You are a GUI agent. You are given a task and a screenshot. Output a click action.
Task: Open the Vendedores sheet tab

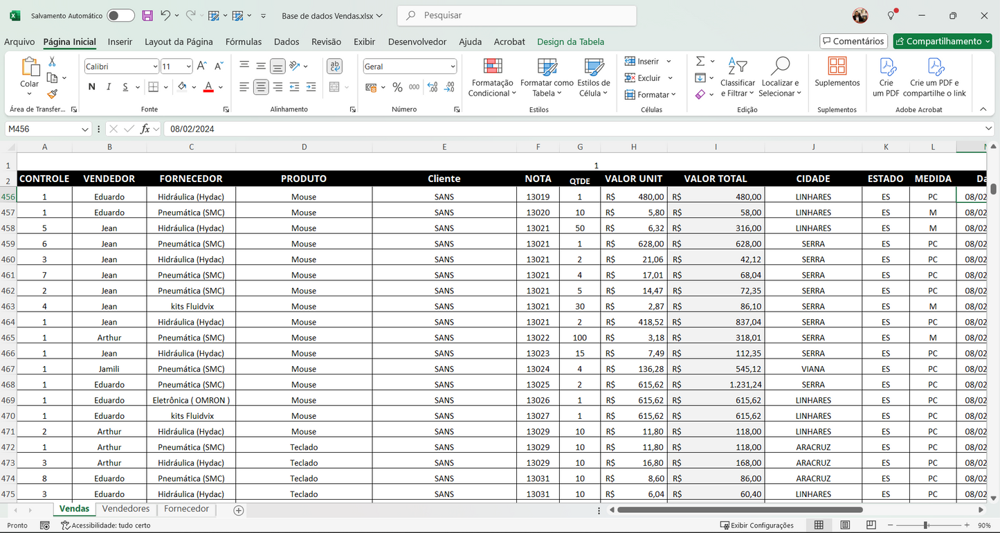(125, 509)
